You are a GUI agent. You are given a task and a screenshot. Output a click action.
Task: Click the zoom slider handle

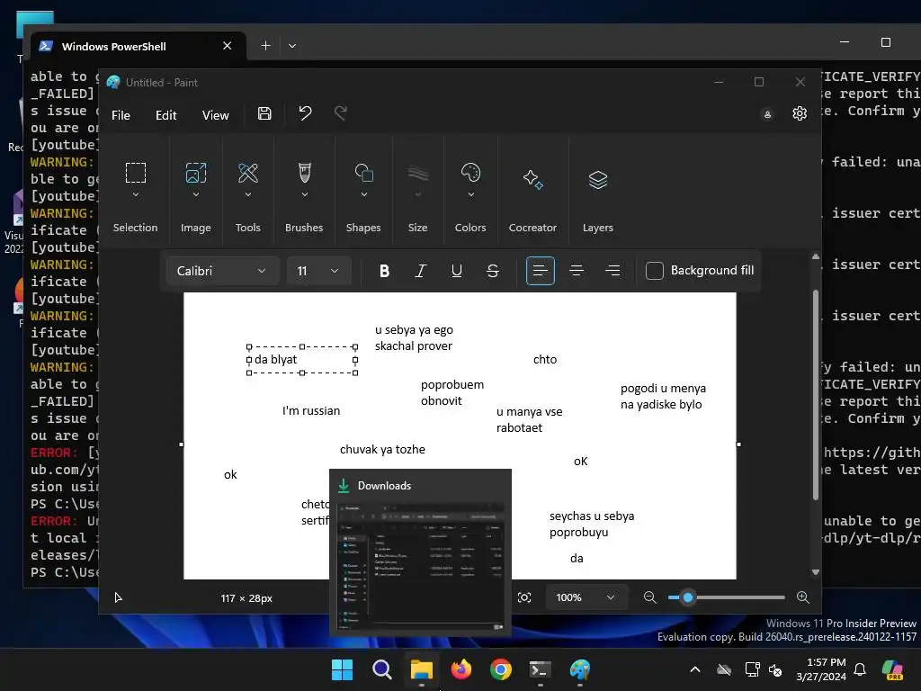[x=688, y=597]
